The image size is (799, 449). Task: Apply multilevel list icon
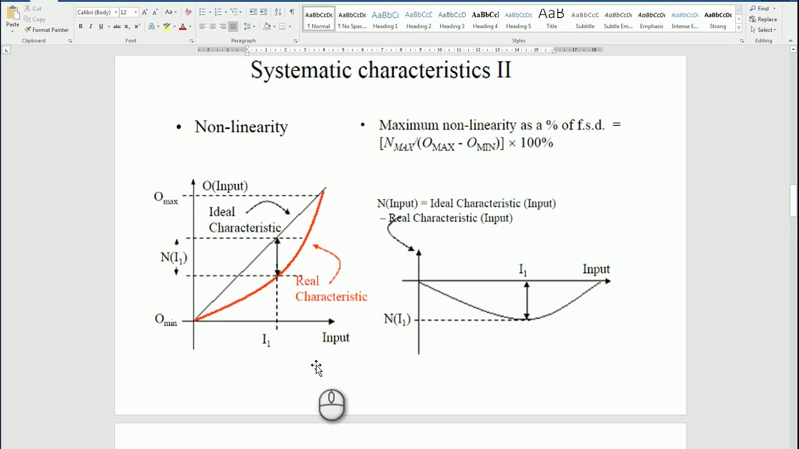point(235,12)
